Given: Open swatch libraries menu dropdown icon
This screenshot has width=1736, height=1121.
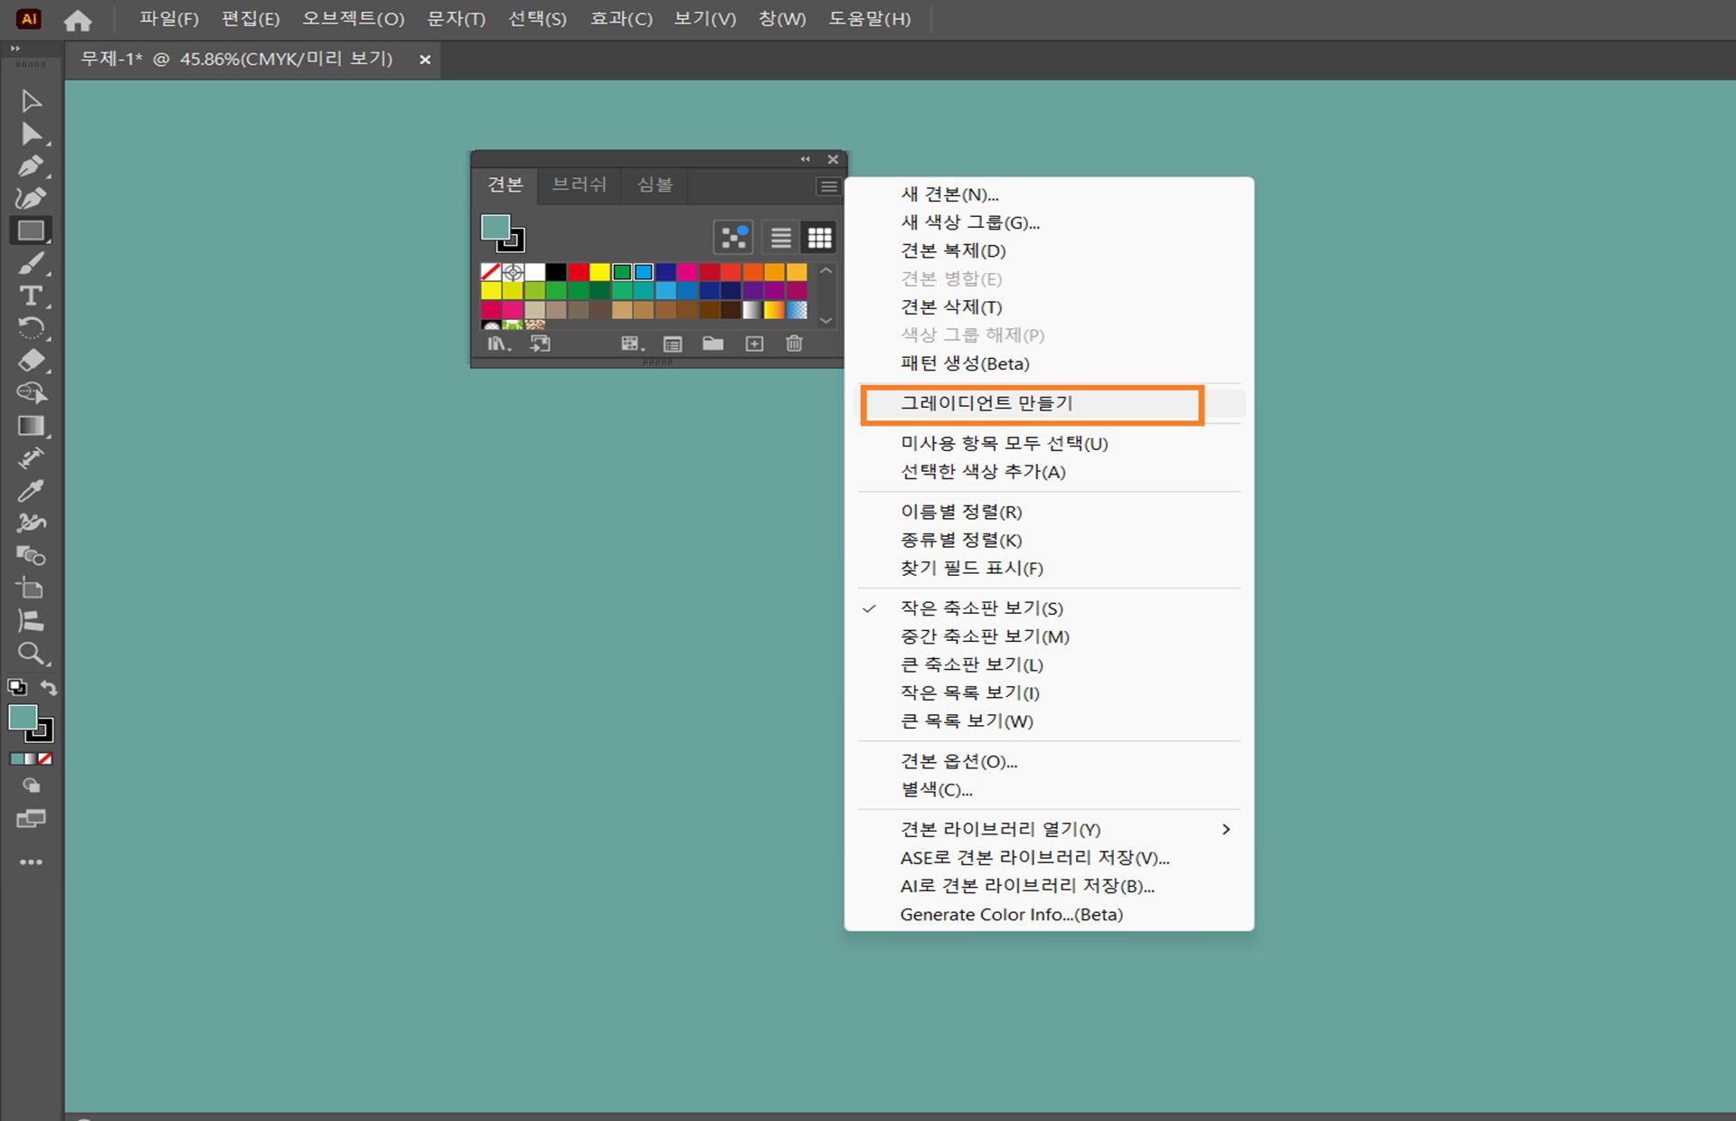Looking at the screenshot, I should tap(498, 344).
